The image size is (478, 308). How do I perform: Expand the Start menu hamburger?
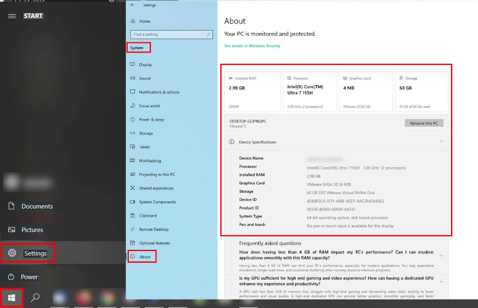(x=12, y=15)
